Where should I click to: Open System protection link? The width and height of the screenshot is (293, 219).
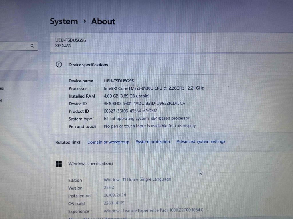click(x=153, y=142)
